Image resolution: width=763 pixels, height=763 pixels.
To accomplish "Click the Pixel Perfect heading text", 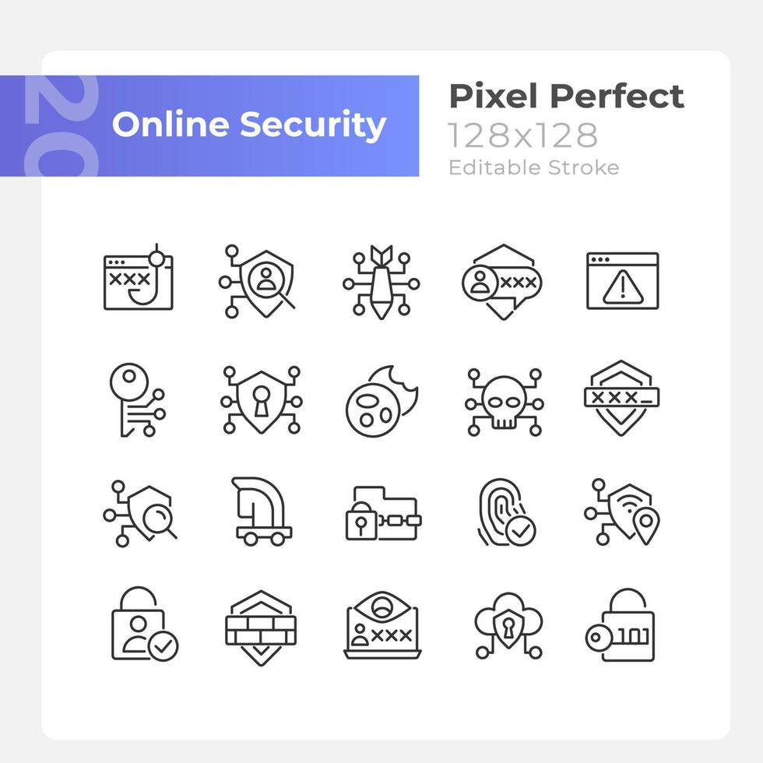I will [567, 96].
